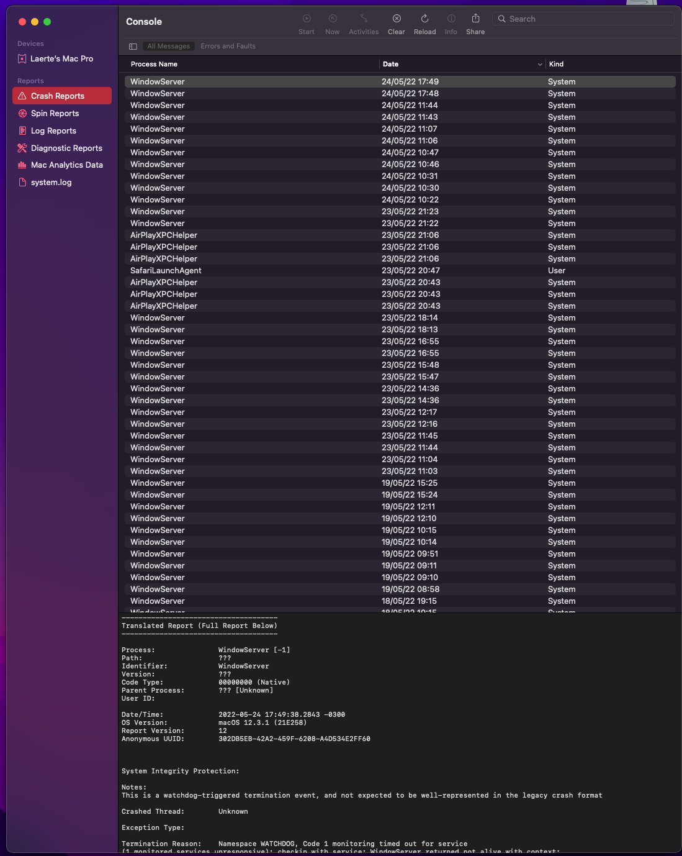Click the red close window button

point(22,22)
